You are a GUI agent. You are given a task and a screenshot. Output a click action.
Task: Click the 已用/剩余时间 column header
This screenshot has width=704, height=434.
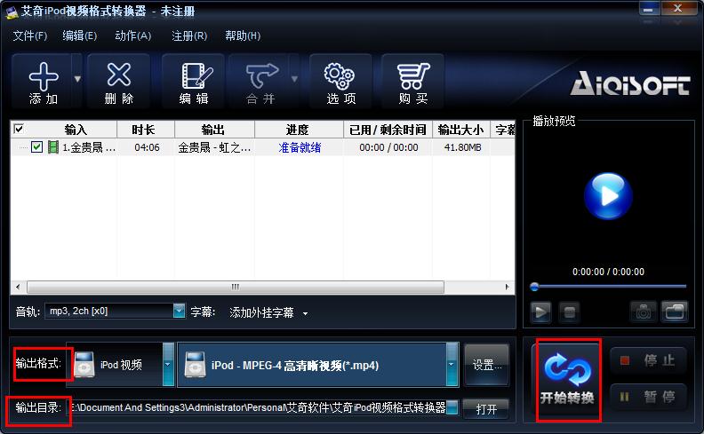tap(388, 130)
